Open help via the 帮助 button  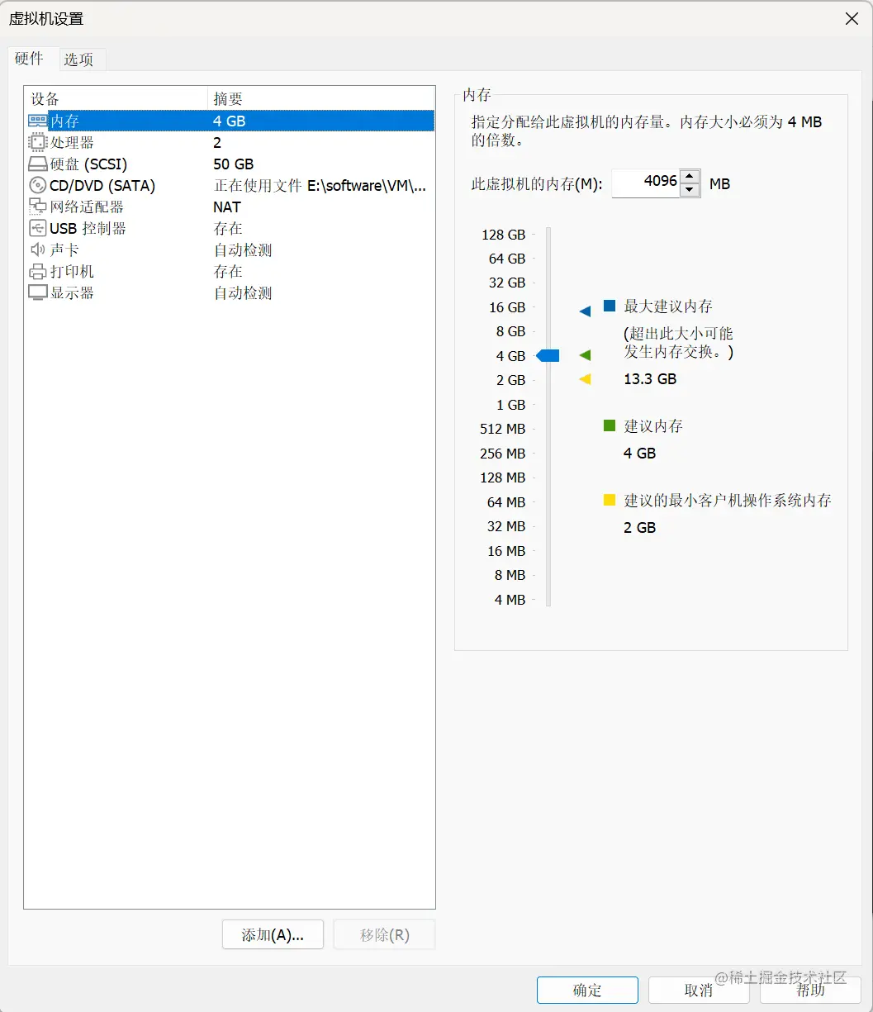[810, 990]
